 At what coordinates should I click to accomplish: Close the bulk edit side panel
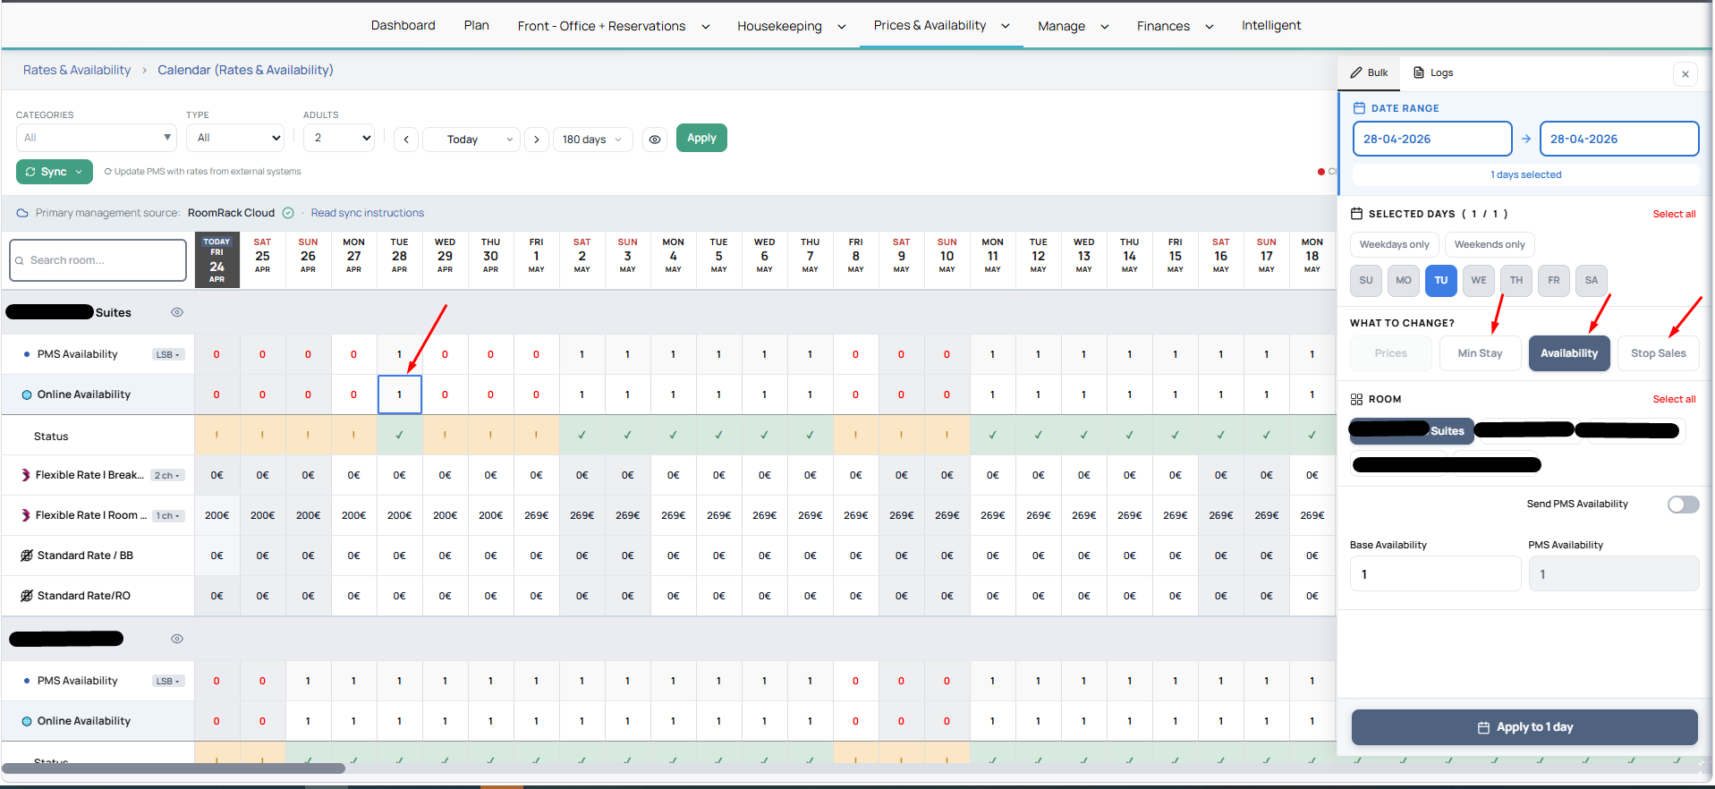point(1685,74)
